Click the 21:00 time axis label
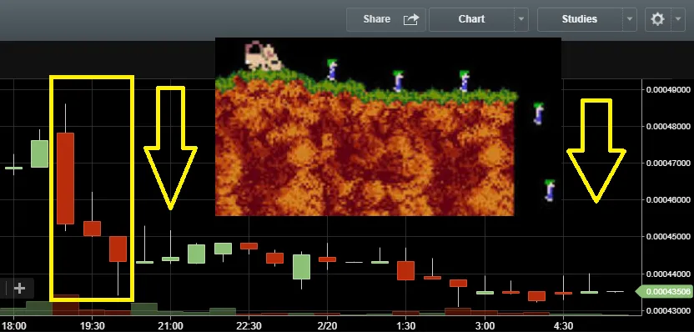This screenshot has height=332, width=694. 171,326
